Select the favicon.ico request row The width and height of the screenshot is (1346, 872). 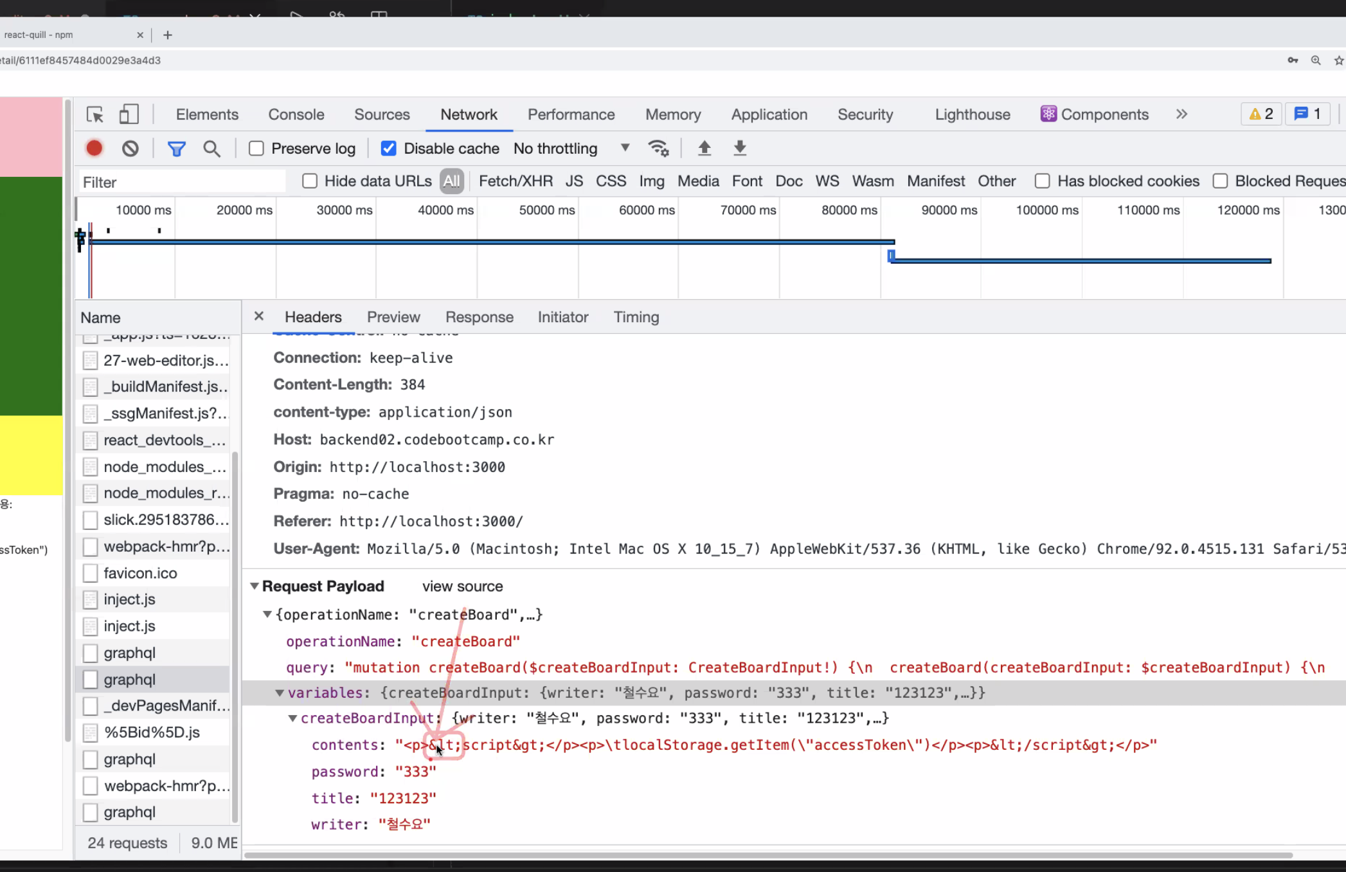click(152, 573)
